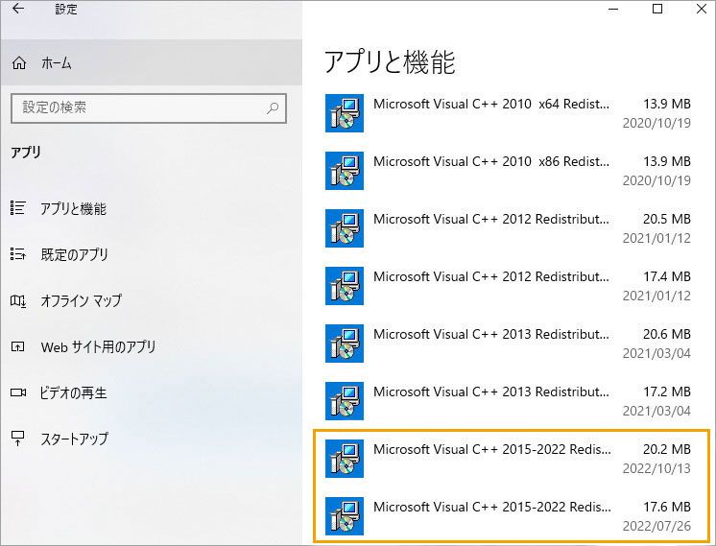
Task: Minimize the Settings window
Action: 613,9
